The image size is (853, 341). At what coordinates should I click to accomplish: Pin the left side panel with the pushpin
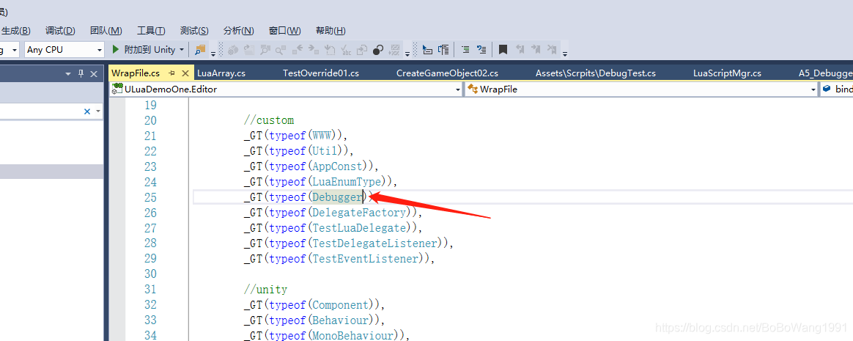81,73
